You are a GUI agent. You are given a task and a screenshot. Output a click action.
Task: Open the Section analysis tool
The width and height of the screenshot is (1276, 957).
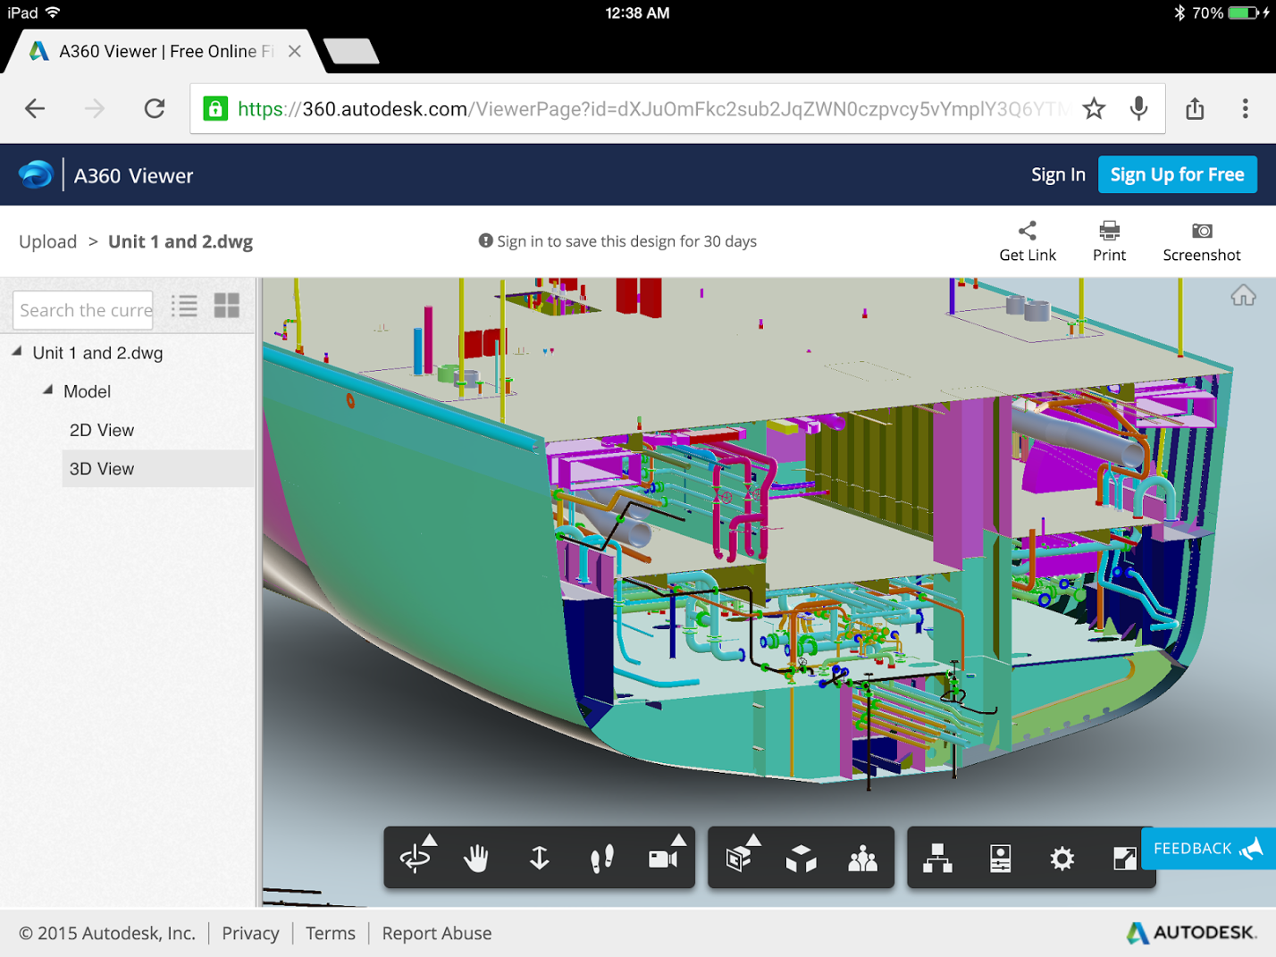(x=740, y=858)
